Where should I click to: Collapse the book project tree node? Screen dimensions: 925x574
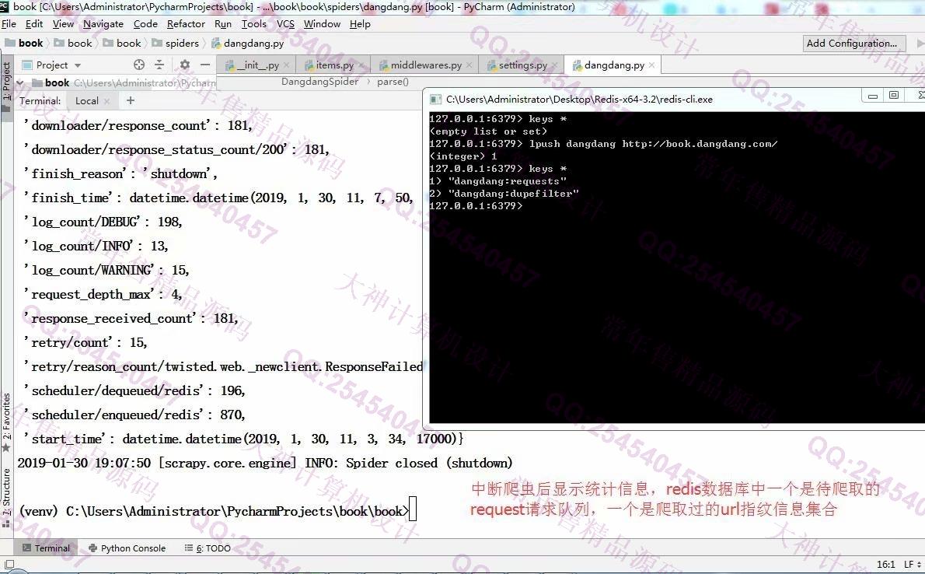point(21,82)
